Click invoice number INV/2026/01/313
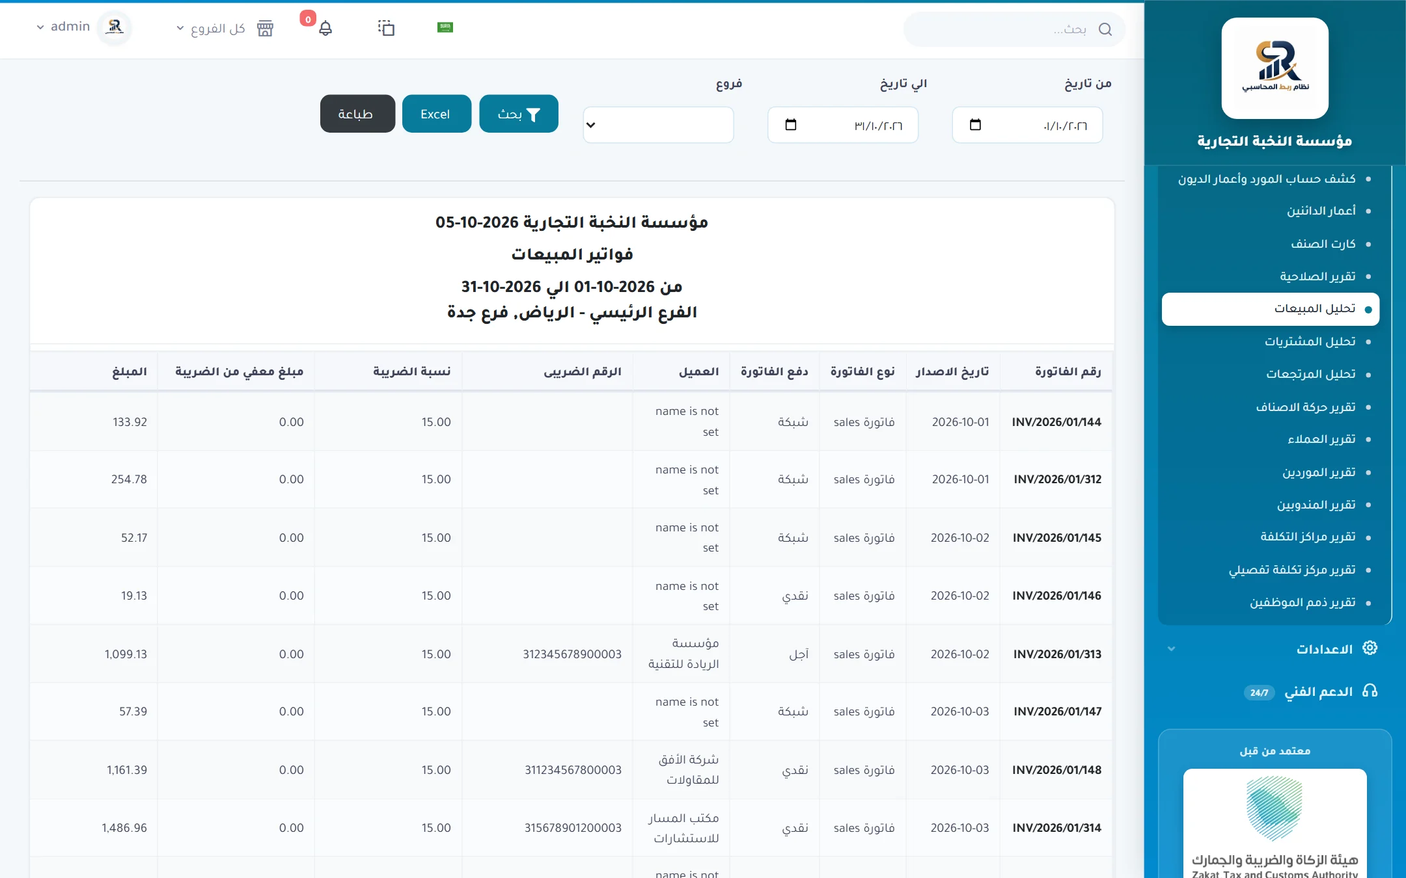The width and height of the screenshot is (1406, 878). 1057,654
